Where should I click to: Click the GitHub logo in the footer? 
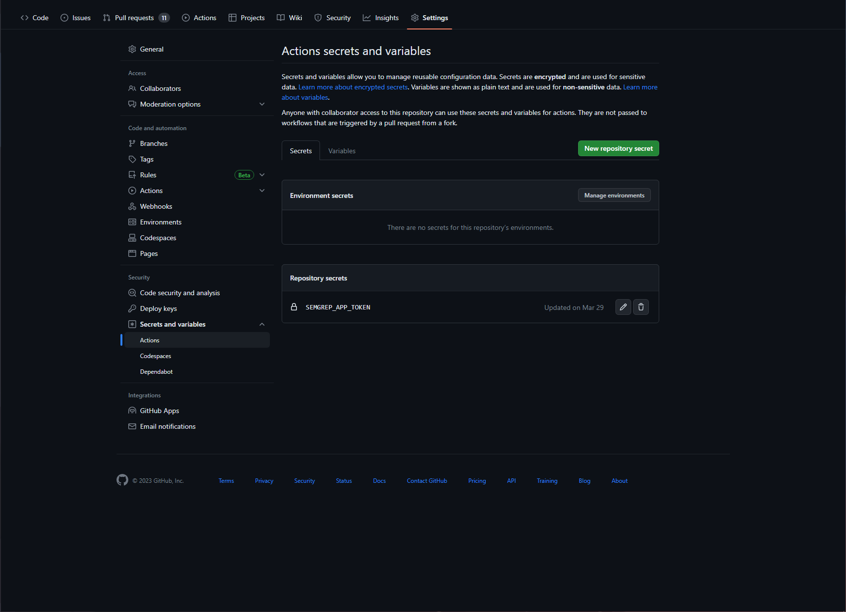pyautogui.click(x=122, y=480)
